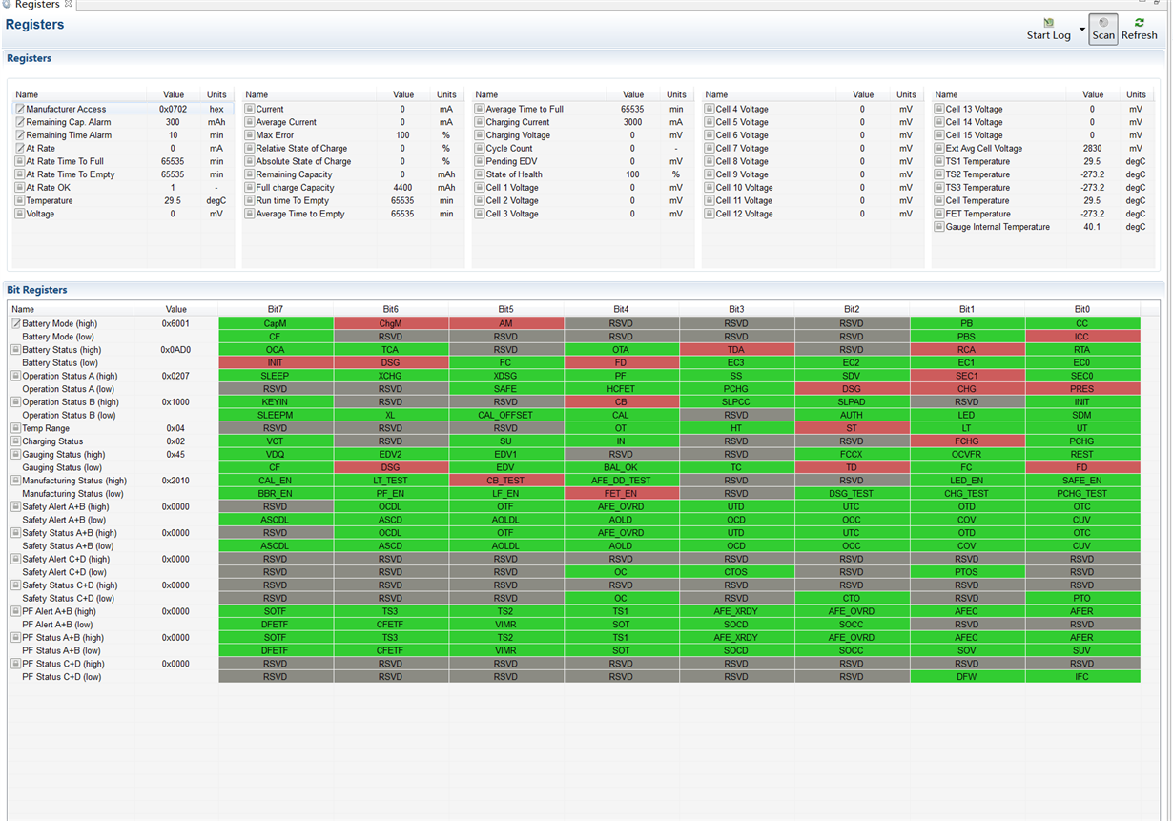Click the pencil icon beside At Rate

coord(20,149)
